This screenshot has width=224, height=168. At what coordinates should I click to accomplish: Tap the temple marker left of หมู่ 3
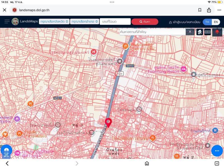58,125
